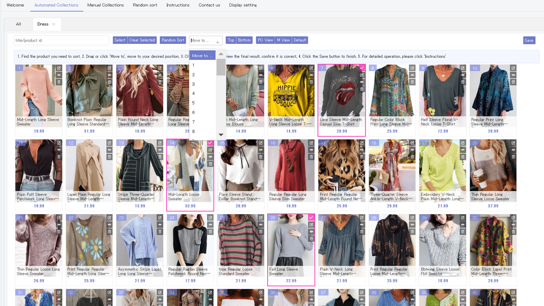Switch to M View layout
This screenshot has height=306, width=544.
[283, 40]
